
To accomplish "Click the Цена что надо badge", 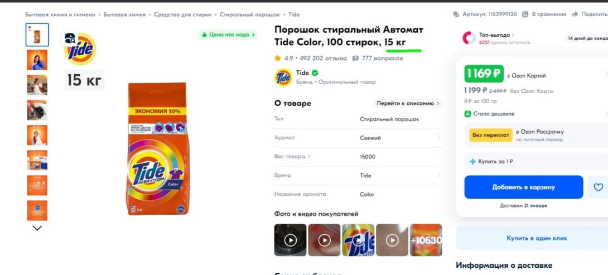I will 229,35.
